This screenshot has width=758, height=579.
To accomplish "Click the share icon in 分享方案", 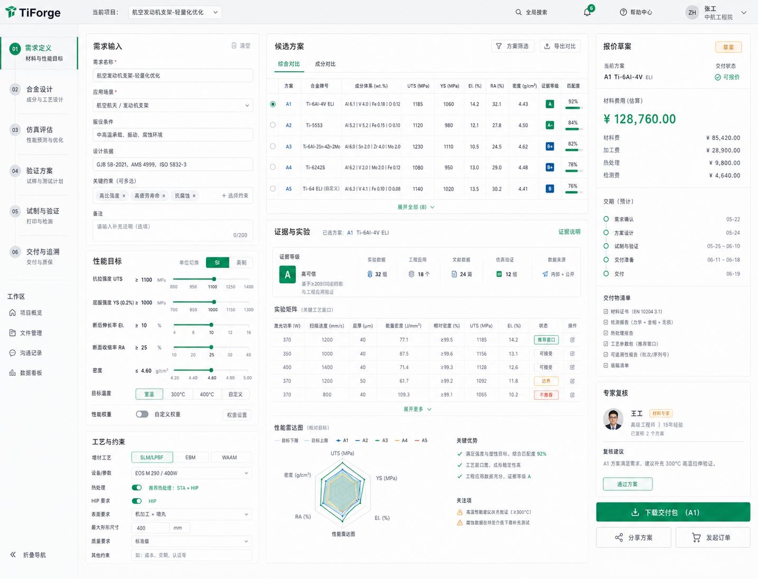I will [619, 538].
